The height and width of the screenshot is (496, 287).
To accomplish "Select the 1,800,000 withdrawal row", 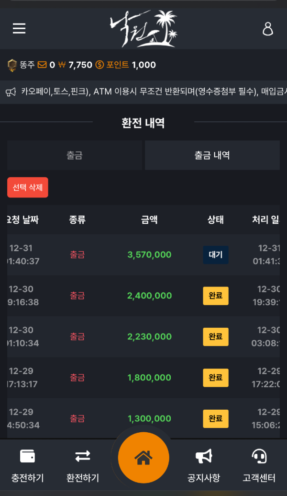I will click(x=149, y=378).
